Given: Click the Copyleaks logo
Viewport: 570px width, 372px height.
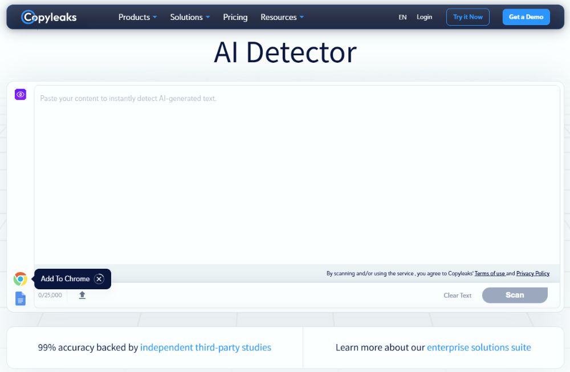Looking at the screenshot, I should [49, 17].
